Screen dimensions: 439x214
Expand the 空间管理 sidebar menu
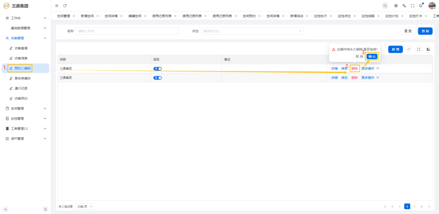tap(25, 108)
